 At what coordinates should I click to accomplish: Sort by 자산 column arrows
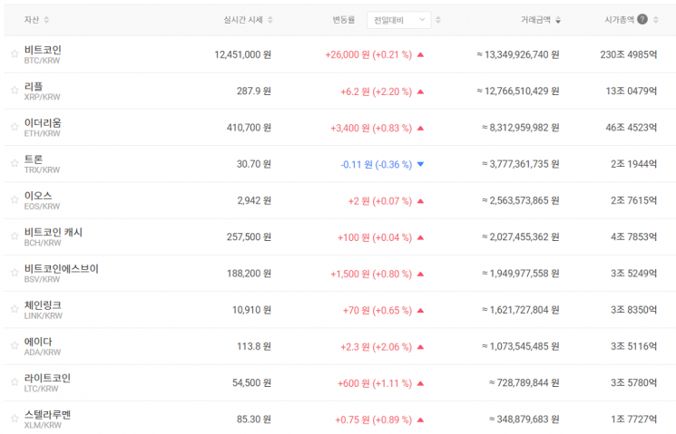46,20
